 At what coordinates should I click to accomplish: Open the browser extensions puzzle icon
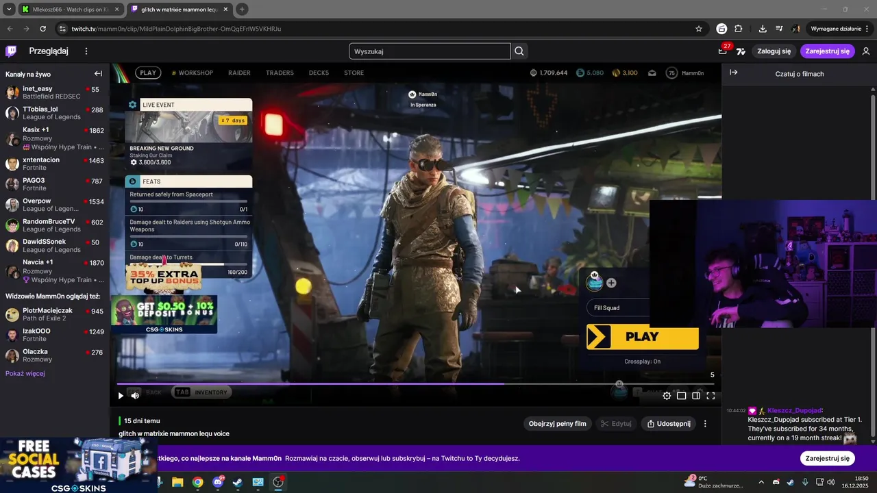[738, 29]
